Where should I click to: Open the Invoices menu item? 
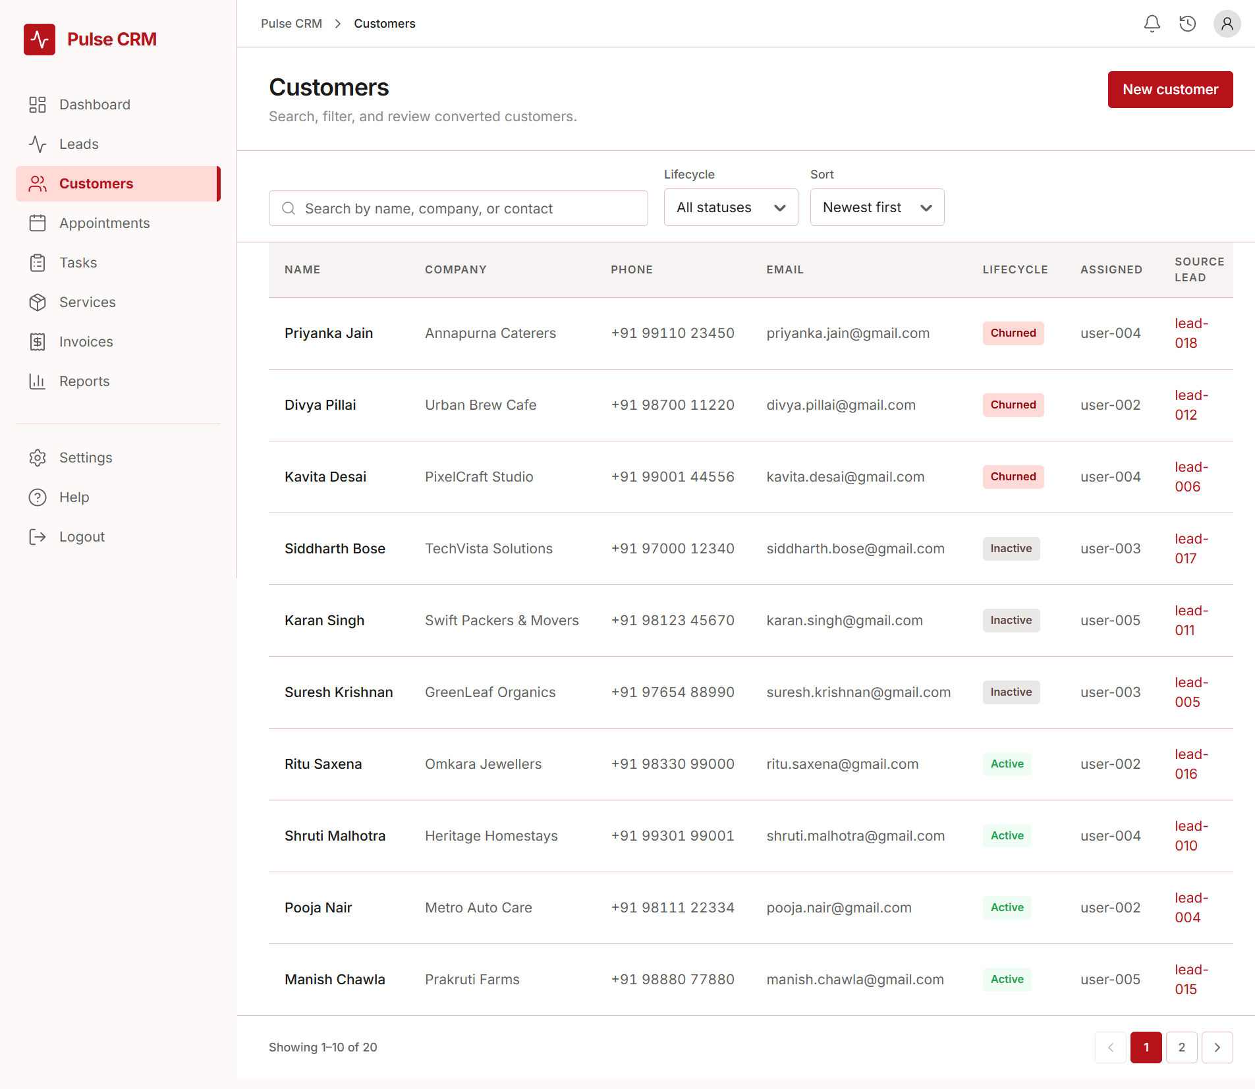(x=119, y=342)
